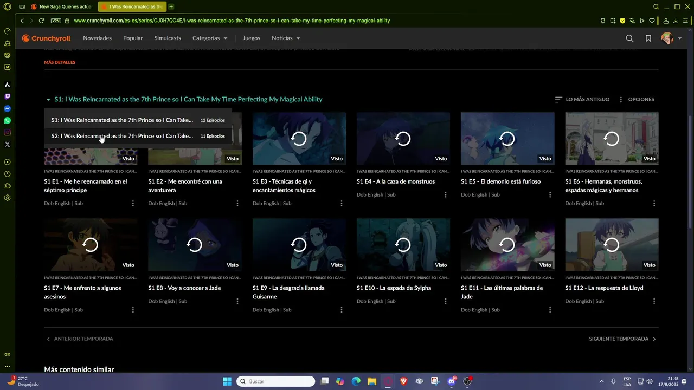The height and width of the screenshot is (390, 694).
Task: Open WhatsApp in the Opera sidebar
Action: (x=7, y=120)
